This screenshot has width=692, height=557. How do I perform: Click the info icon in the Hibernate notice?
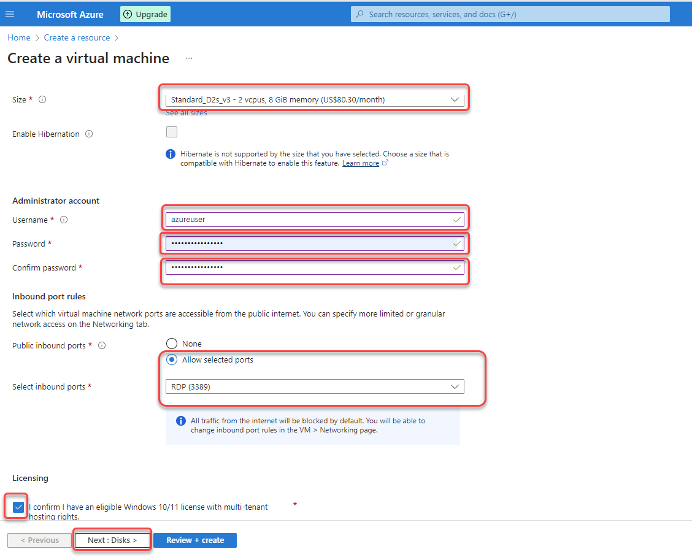[171, 154]
